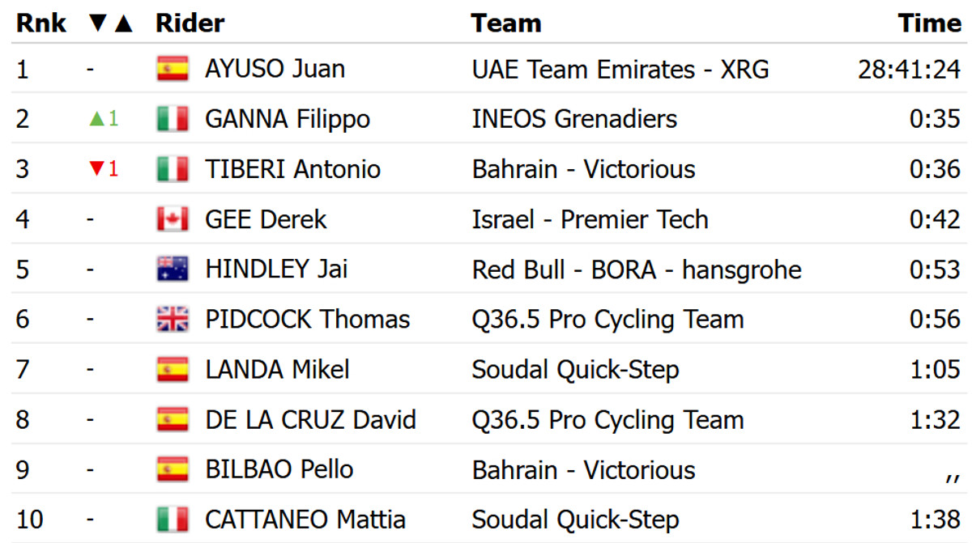Click the Time column header
This screenshot has height=543, width=972.
[929, 23]
